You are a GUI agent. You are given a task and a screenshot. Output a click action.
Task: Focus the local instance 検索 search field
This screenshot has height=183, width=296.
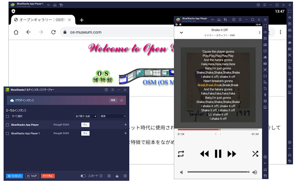pyautogui.click(x=113, y=116)
